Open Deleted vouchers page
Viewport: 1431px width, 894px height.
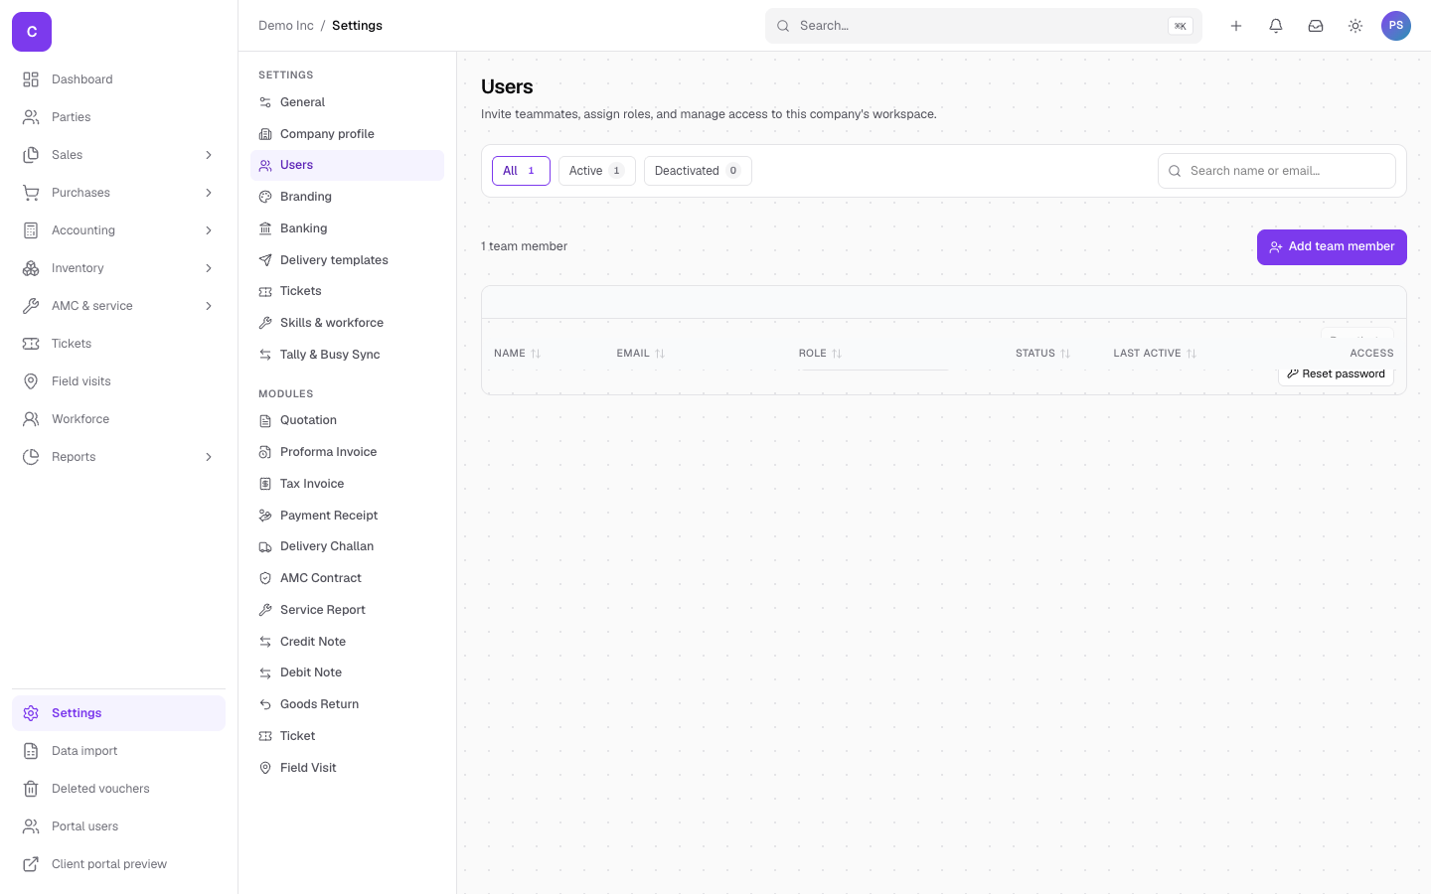click(118, 789)
